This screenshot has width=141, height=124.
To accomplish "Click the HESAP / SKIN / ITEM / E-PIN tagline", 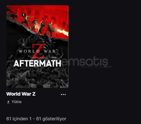I will click(93, 67).
